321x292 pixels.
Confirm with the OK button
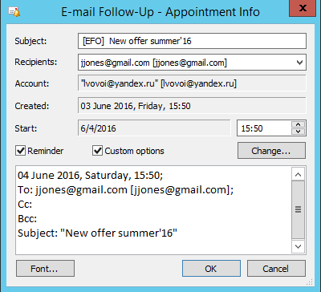click(x=211, y=268)
